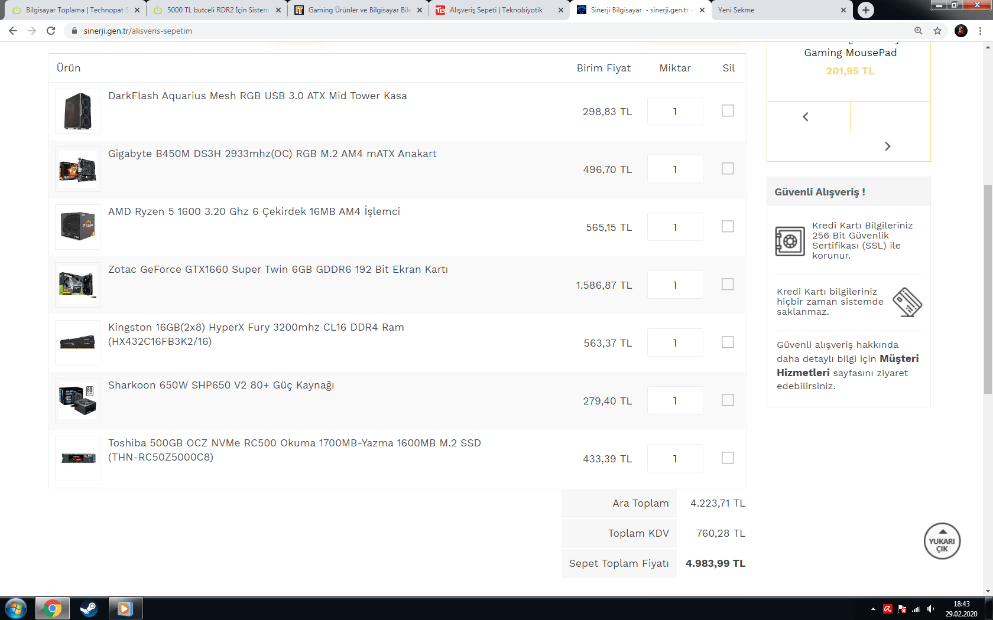The image size is (993, 620).
Task: Open Gaming MousePad product link
Action: pyautogui.click(x=851, y=53)
